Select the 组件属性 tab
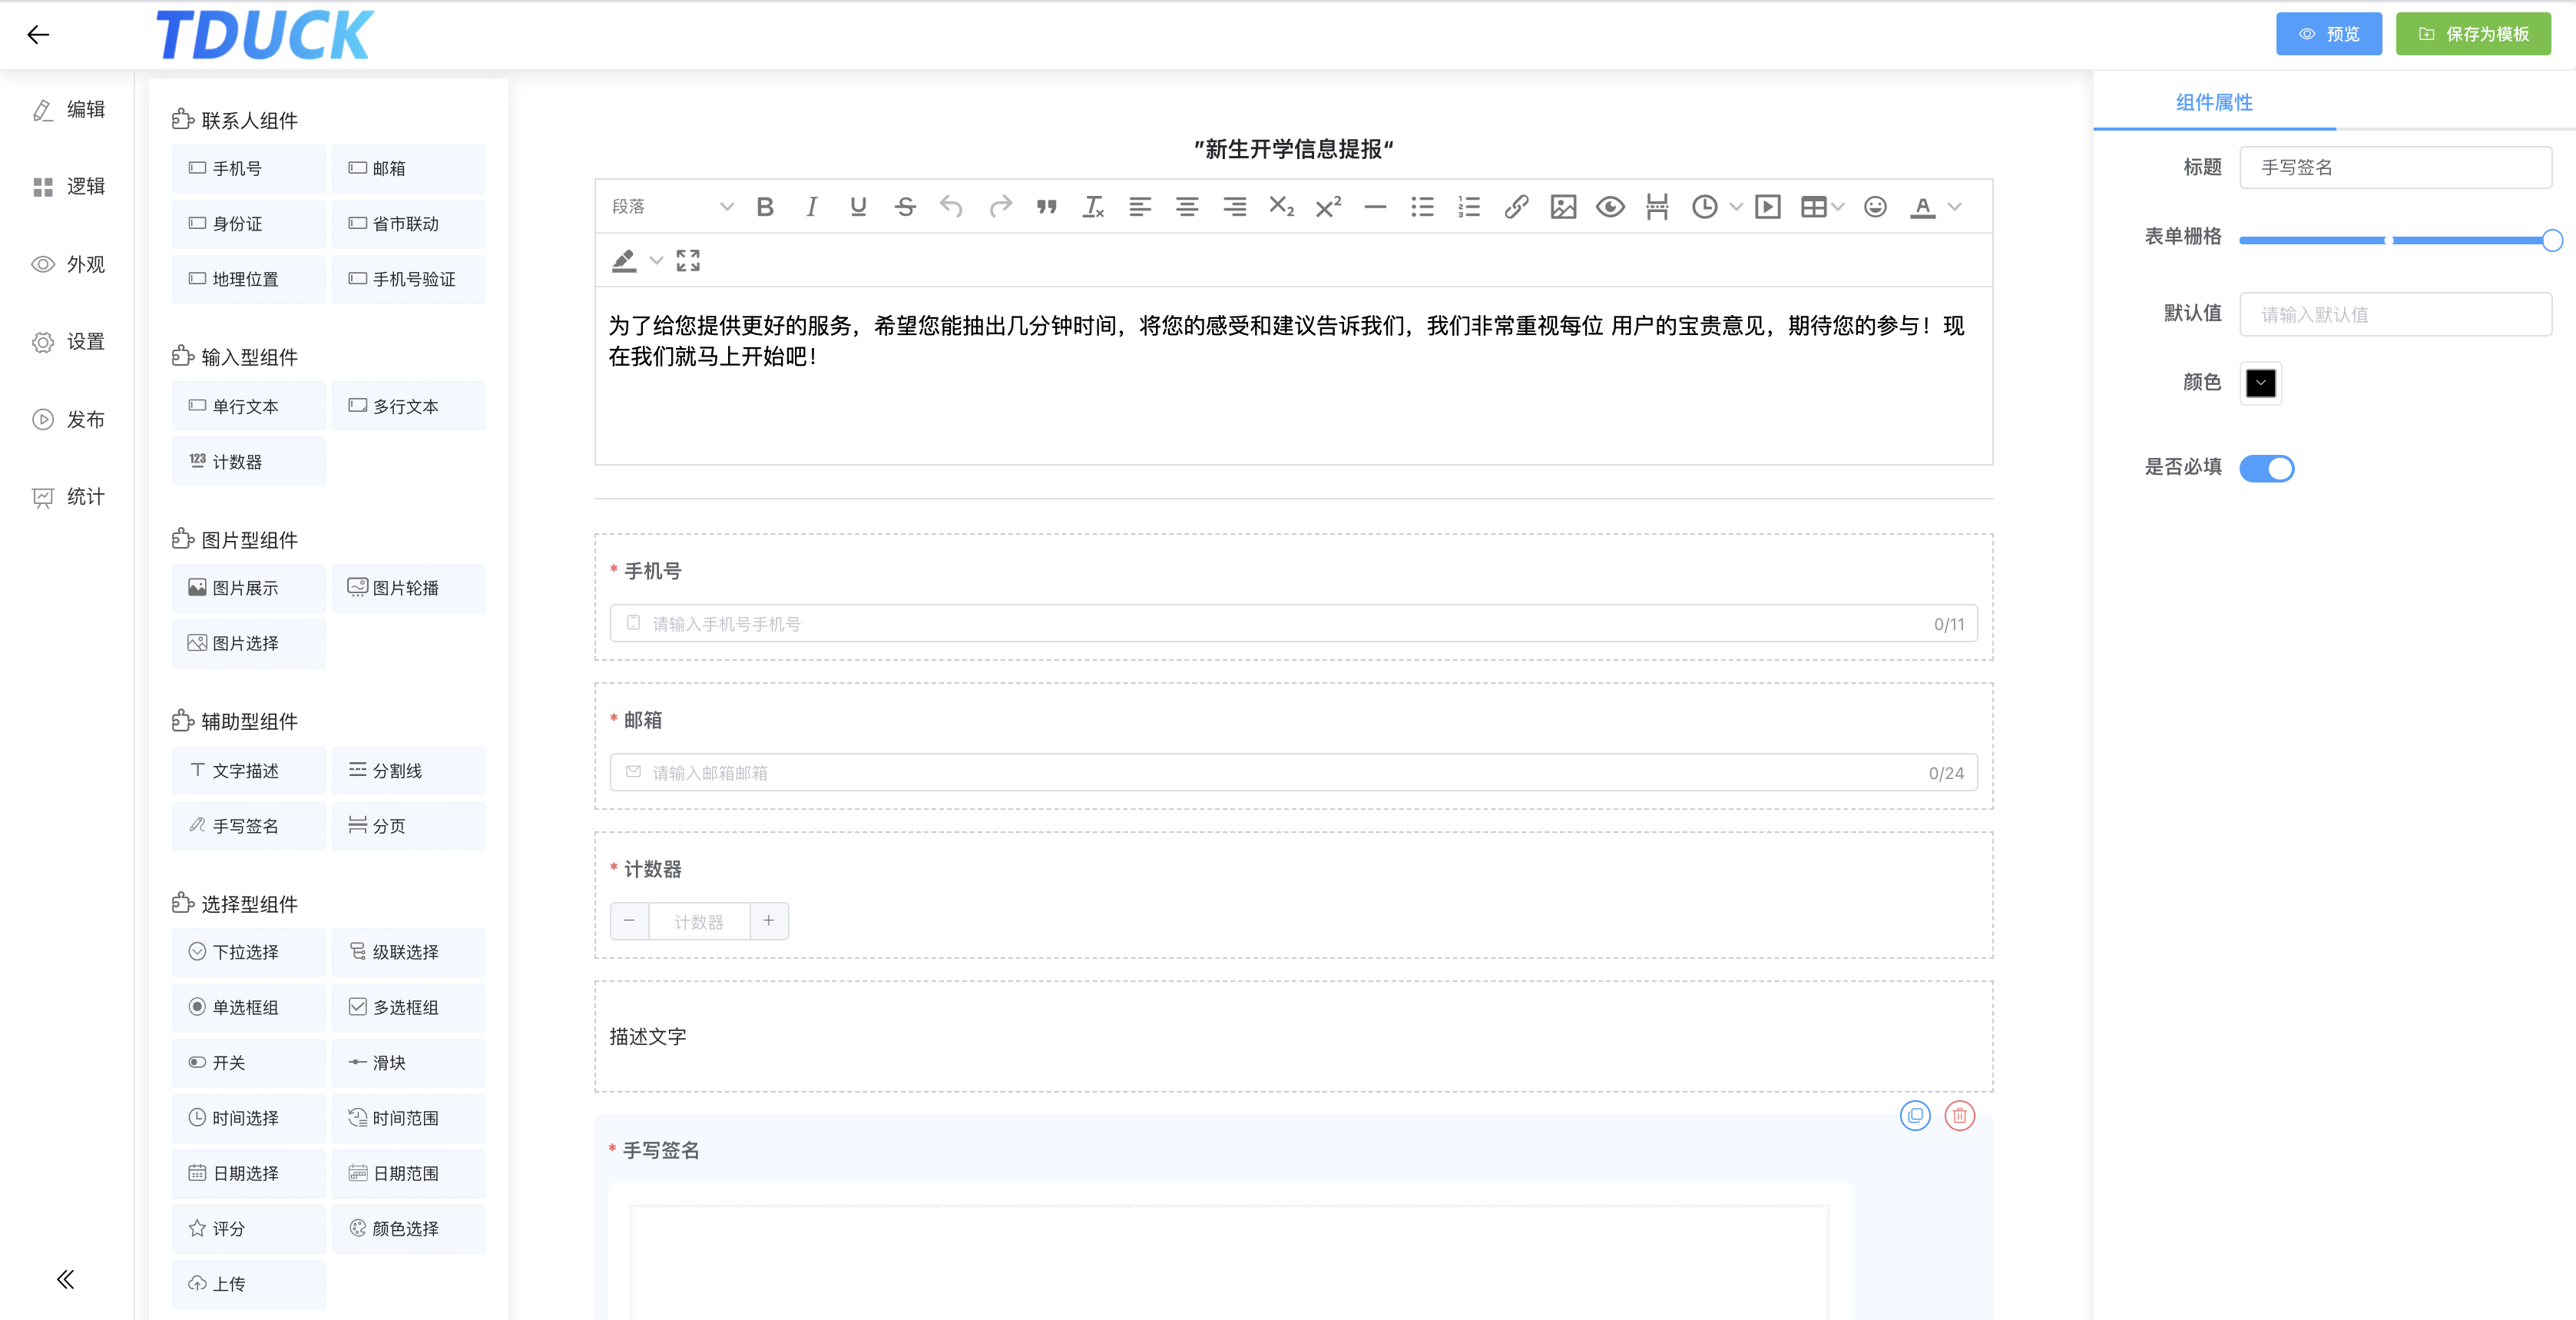2576x1320 pixels. coord(2214,102)
